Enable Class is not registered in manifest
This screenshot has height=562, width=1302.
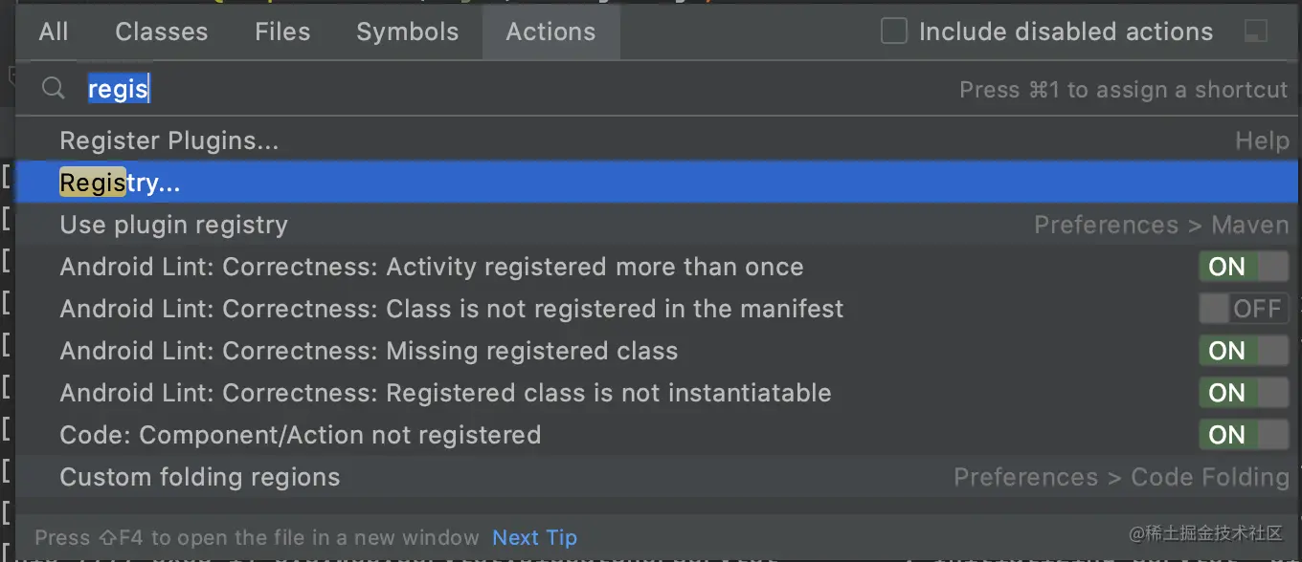(1244, 309)
